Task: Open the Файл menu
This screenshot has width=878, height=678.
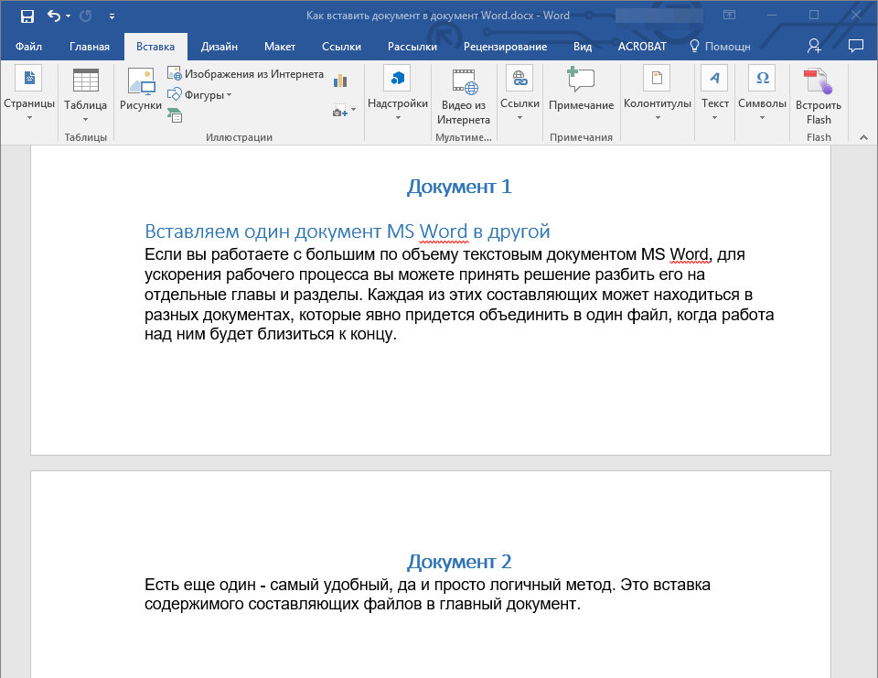Action: [28, 47]
